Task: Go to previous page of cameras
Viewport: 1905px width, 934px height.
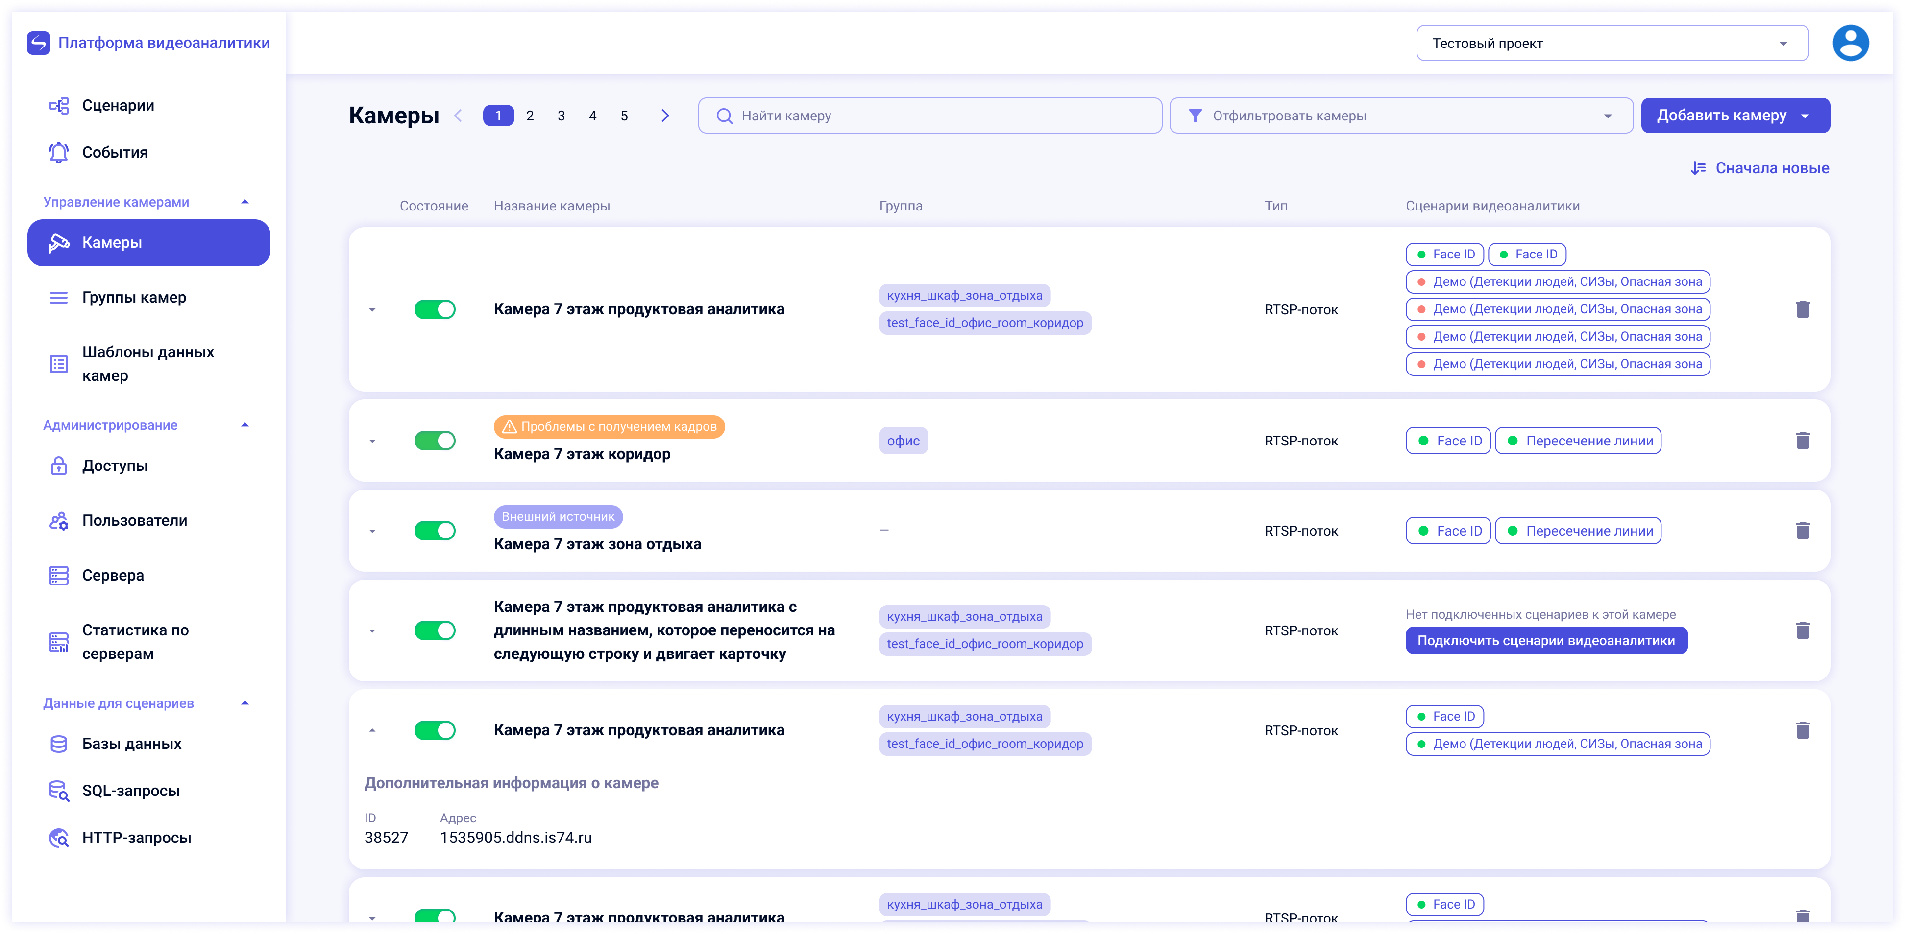Action: [x=458, y=116]
